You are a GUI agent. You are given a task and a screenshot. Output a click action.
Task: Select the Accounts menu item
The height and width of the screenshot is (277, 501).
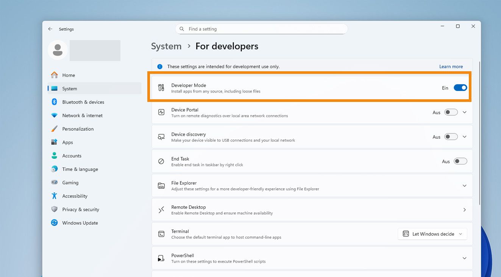[94, 156]
